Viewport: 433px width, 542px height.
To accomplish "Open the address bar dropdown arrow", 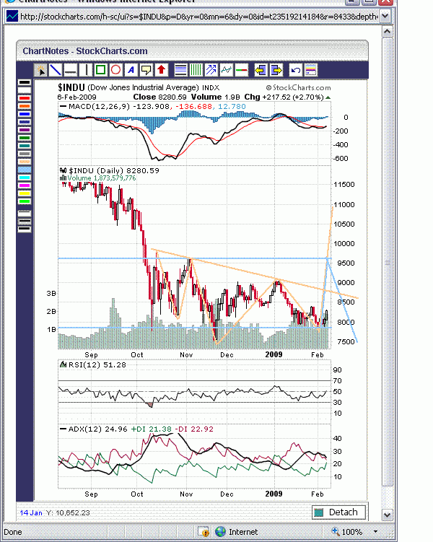I will pos(385,16).
